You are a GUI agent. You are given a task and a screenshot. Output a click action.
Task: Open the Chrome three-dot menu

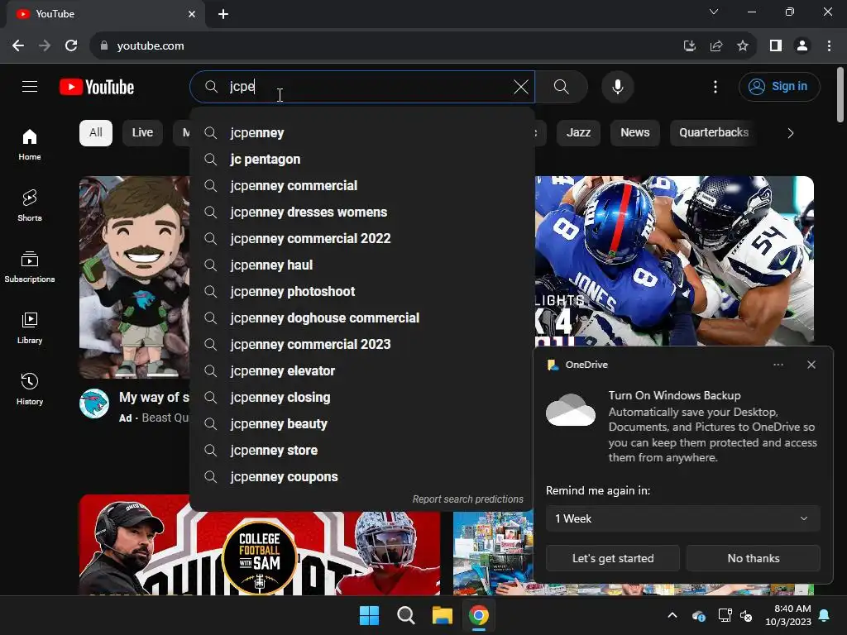pos(829,46)
